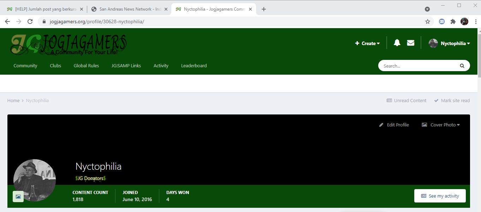This screenshot has height=212, width=481.
Task: Open JG:SAMP Links menu item
Action: pos(126,66)
